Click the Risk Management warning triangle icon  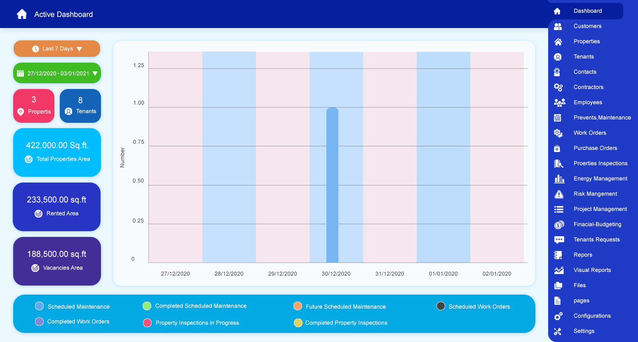[x=558, y=194]
